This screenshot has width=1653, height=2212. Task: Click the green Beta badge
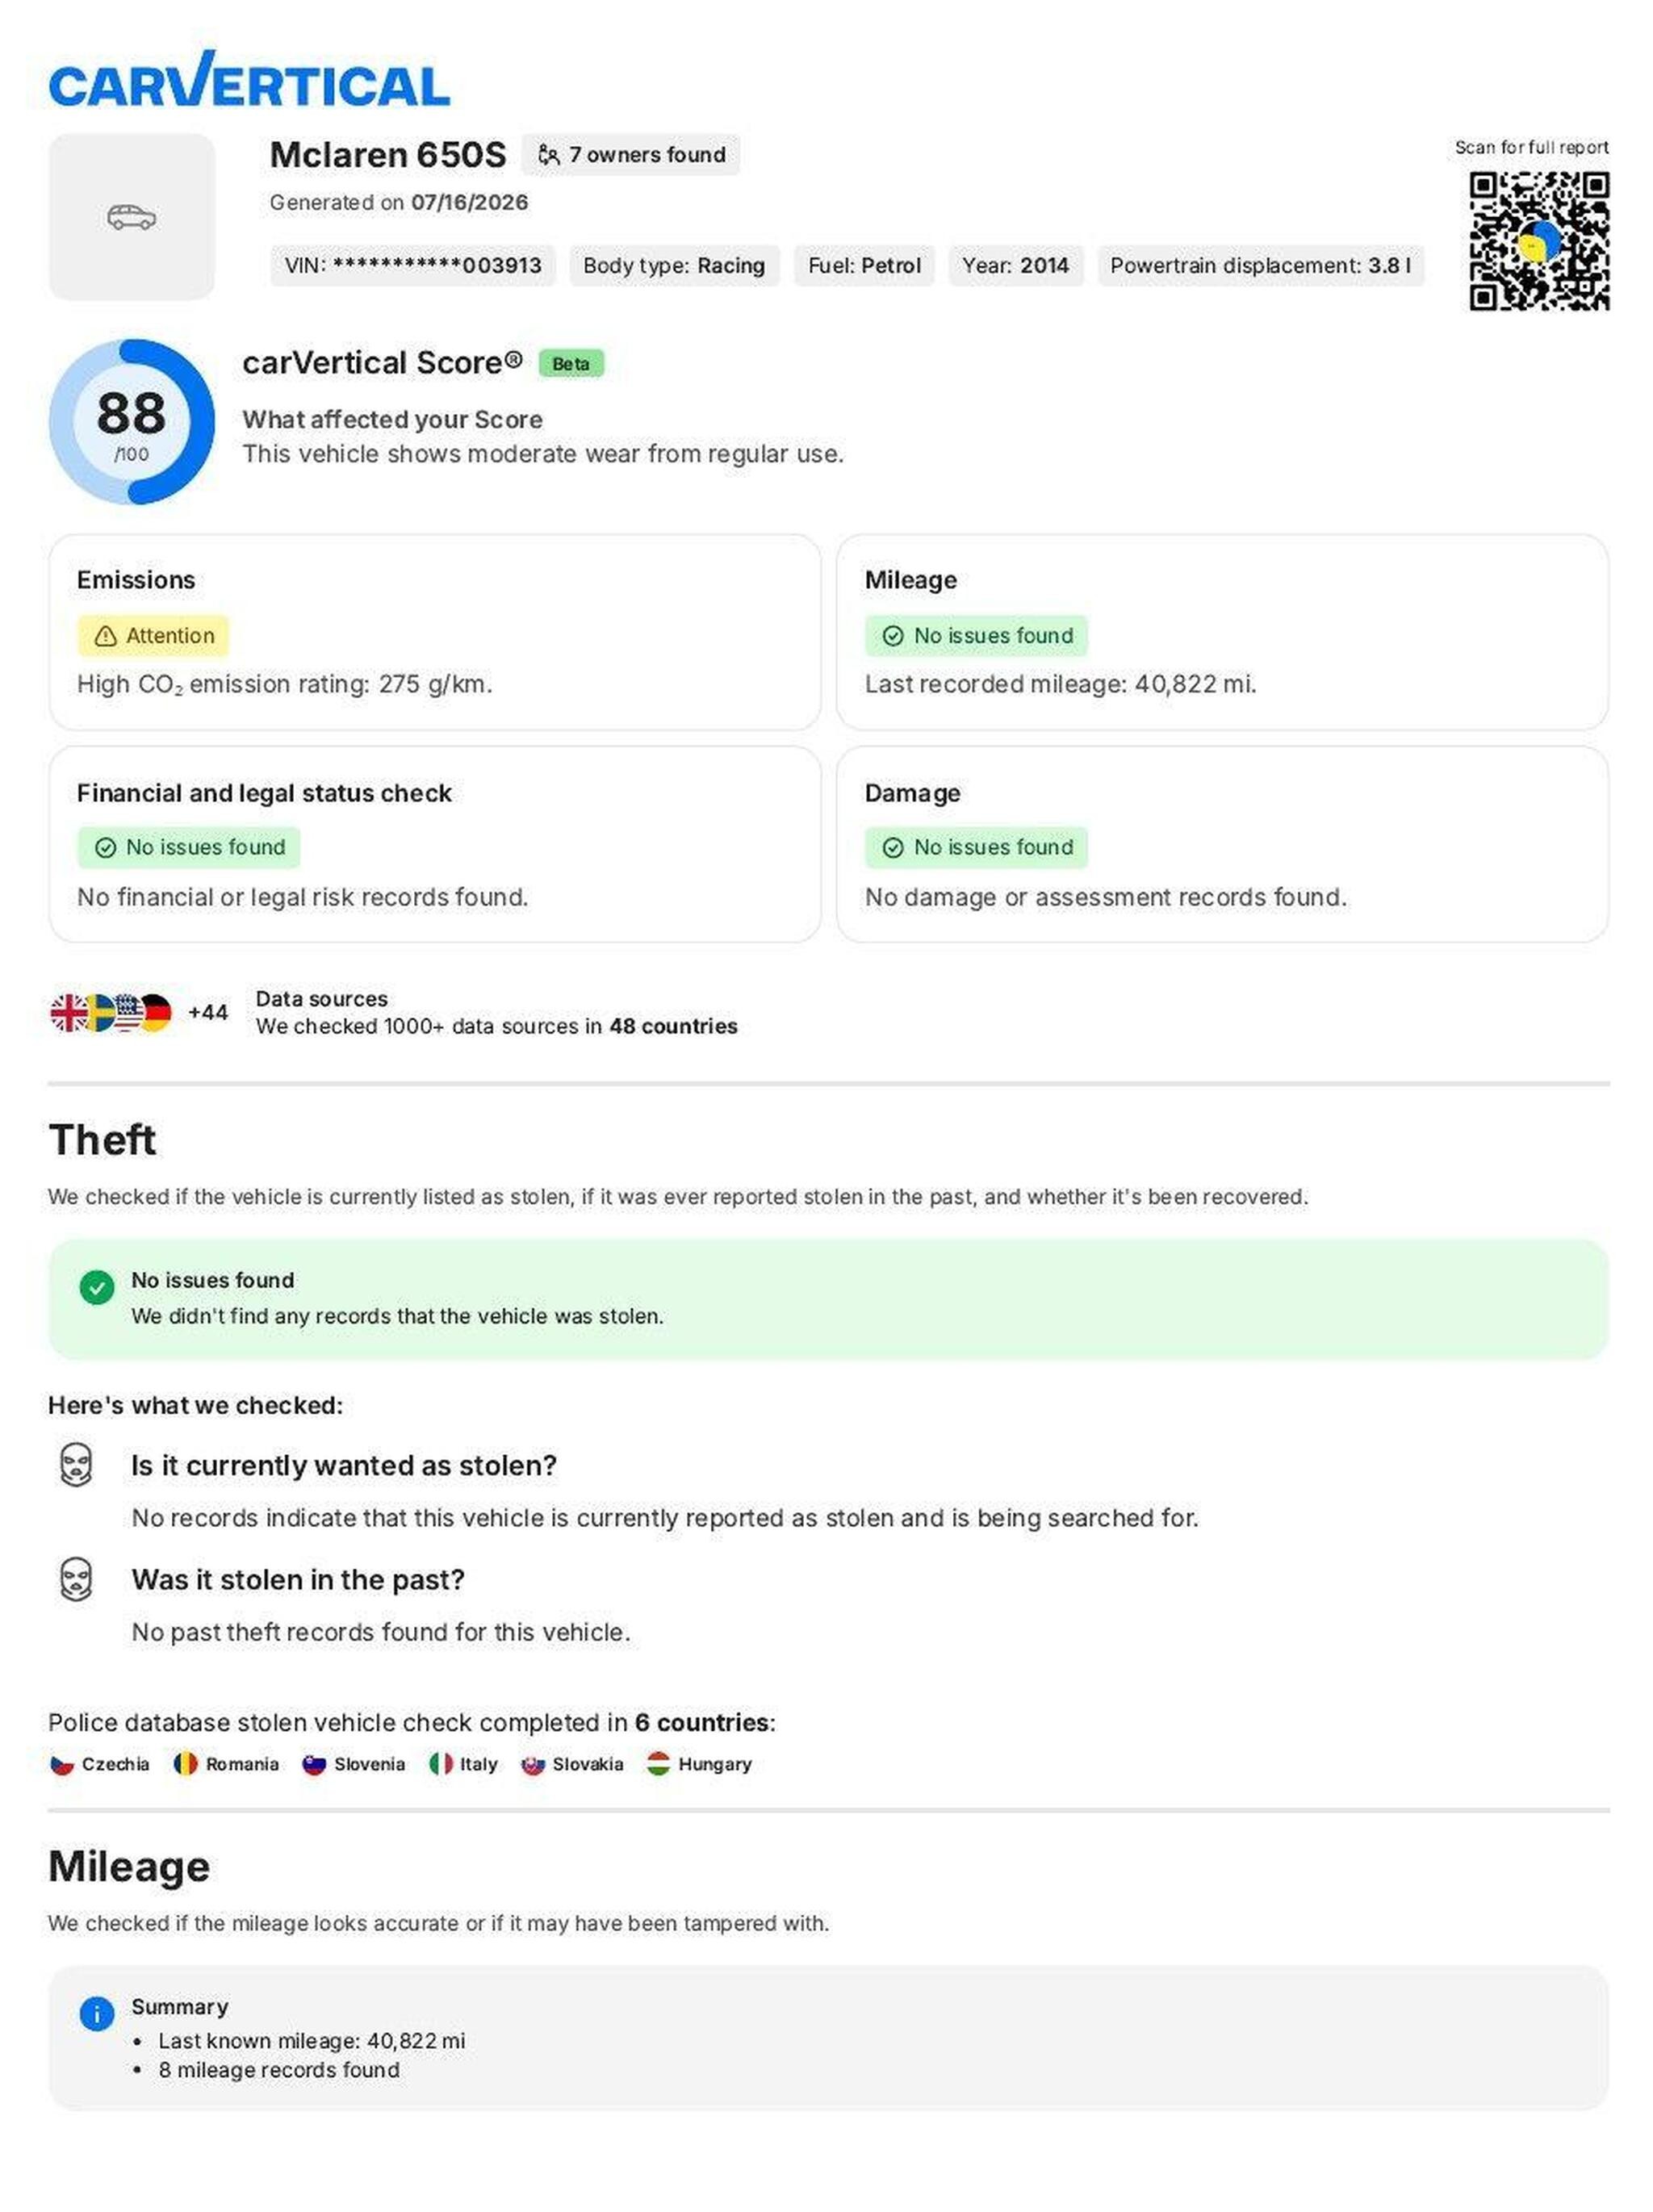571,364
